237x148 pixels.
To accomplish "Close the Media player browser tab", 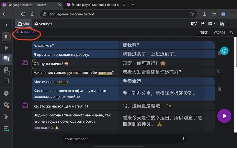I will [124, 5].
